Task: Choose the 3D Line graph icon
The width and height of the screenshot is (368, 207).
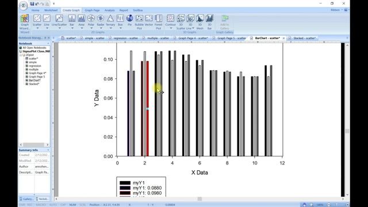Action: point(190,18)
